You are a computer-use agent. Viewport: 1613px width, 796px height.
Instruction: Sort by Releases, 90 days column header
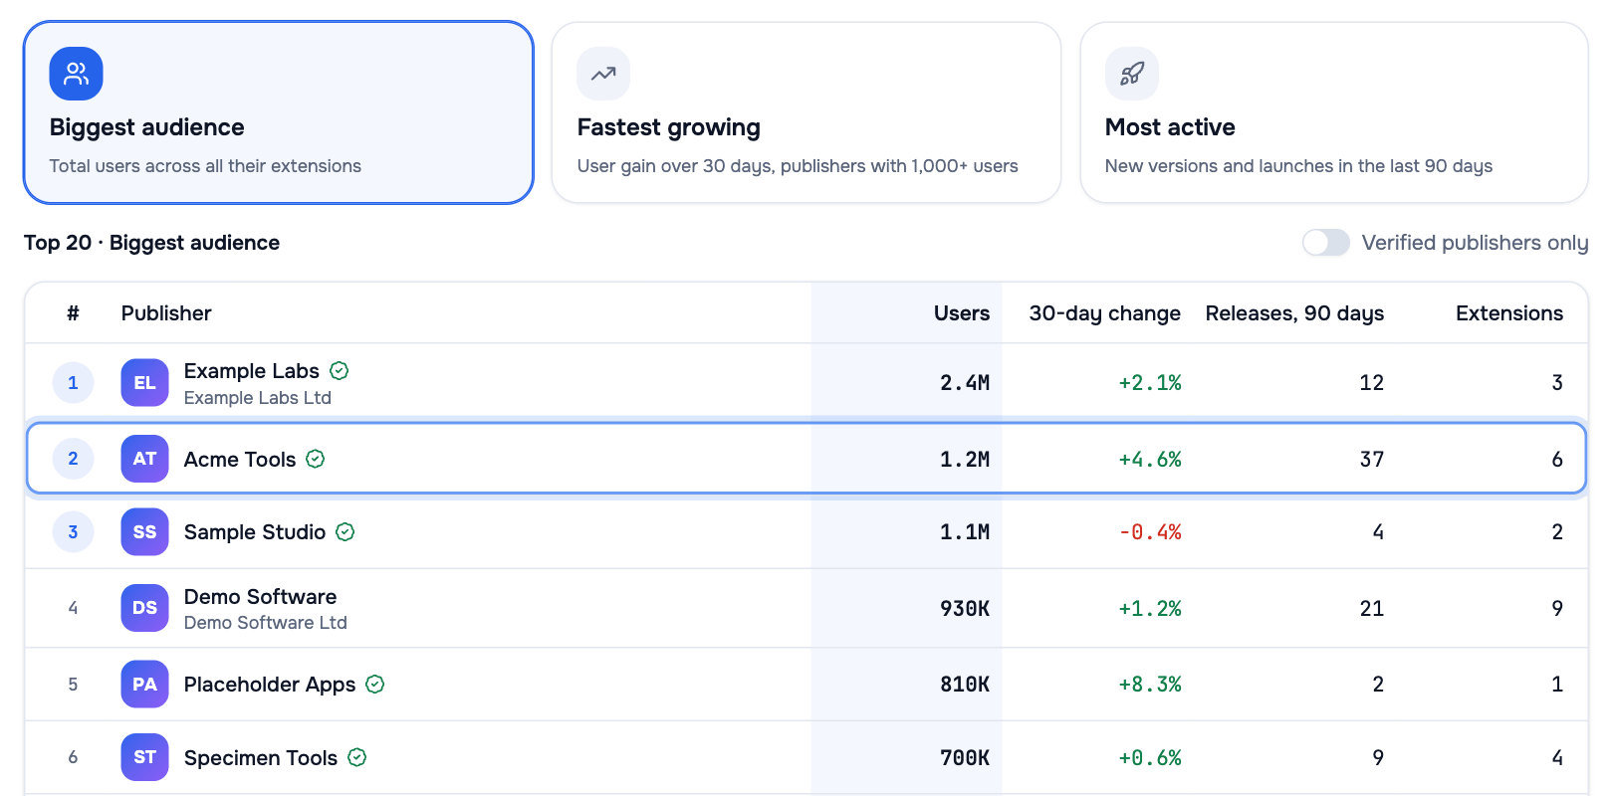point(1294,313)
